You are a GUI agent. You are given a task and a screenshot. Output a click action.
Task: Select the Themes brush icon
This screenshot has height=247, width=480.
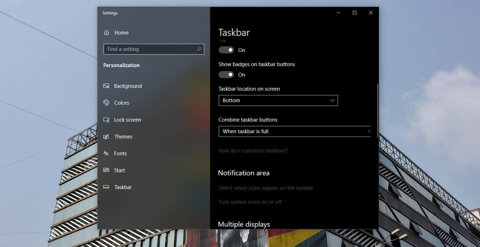106,136
